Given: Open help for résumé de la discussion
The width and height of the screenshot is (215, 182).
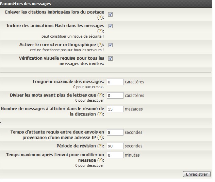Looking at the screenshot, I should 100,114.
